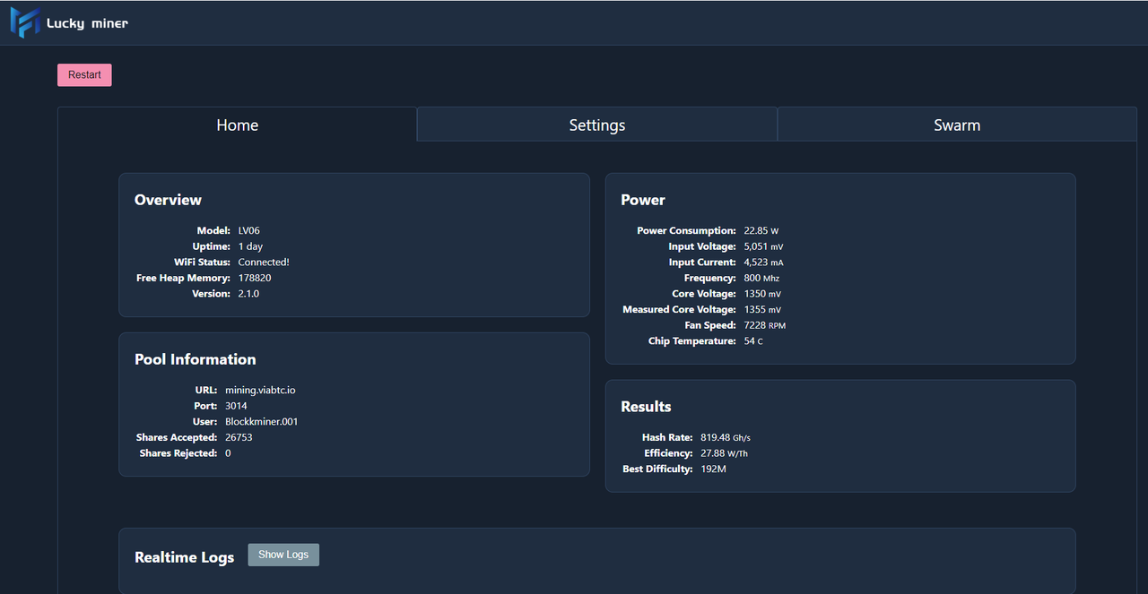Click the model value LV06

[248, 231]
